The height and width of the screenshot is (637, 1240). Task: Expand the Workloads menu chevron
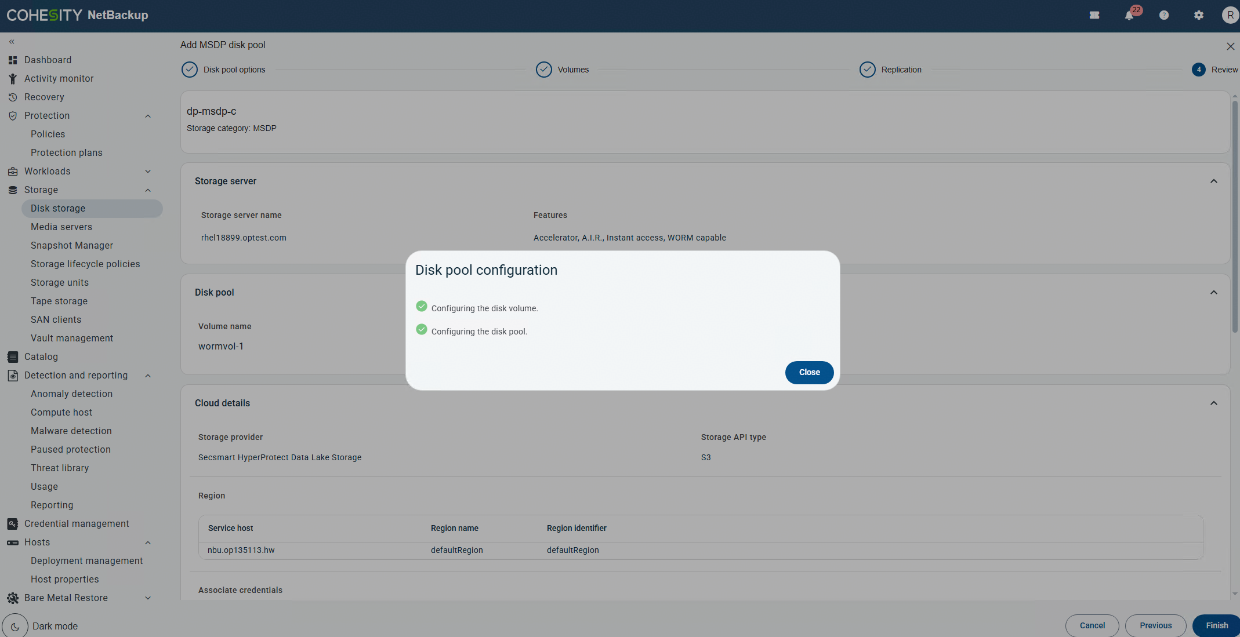[148, 172]
